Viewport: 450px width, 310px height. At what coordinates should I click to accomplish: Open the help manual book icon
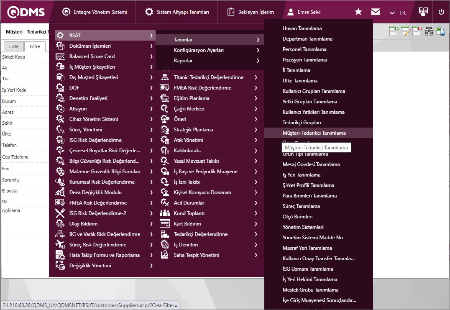coord(423,12)
